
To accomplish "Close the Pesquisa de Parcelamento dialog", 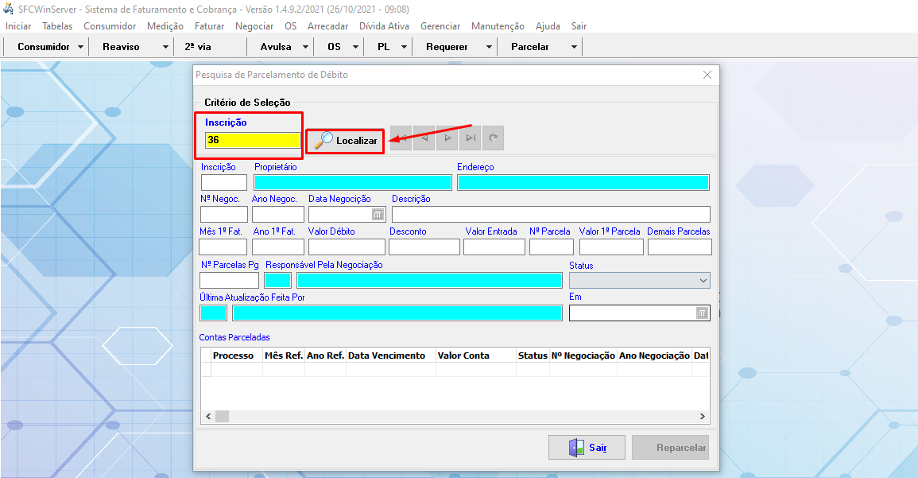I will click(x=707, y=75).
